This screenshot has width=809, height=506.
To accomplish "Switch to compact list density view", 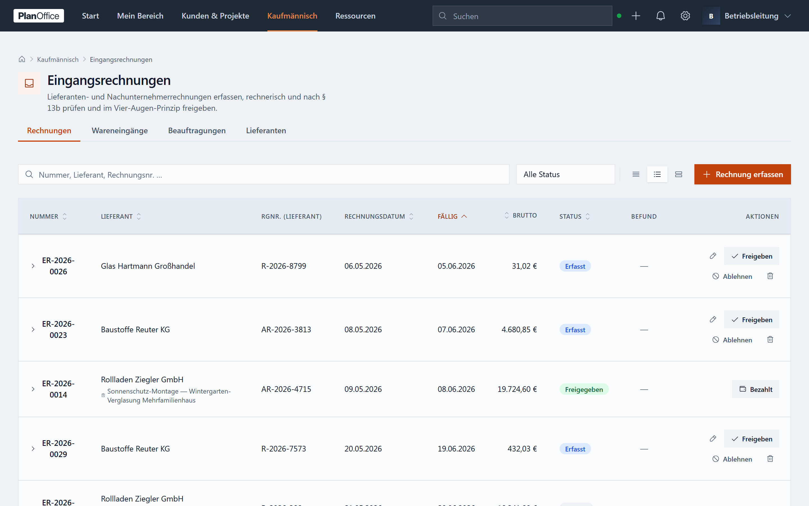I will 636,174.
